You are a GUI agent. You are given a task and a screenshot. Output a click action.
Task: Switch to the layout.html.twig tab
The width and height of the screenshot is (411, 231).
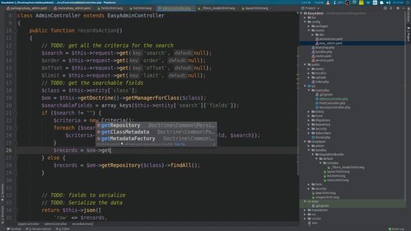(x=256, y=8)
